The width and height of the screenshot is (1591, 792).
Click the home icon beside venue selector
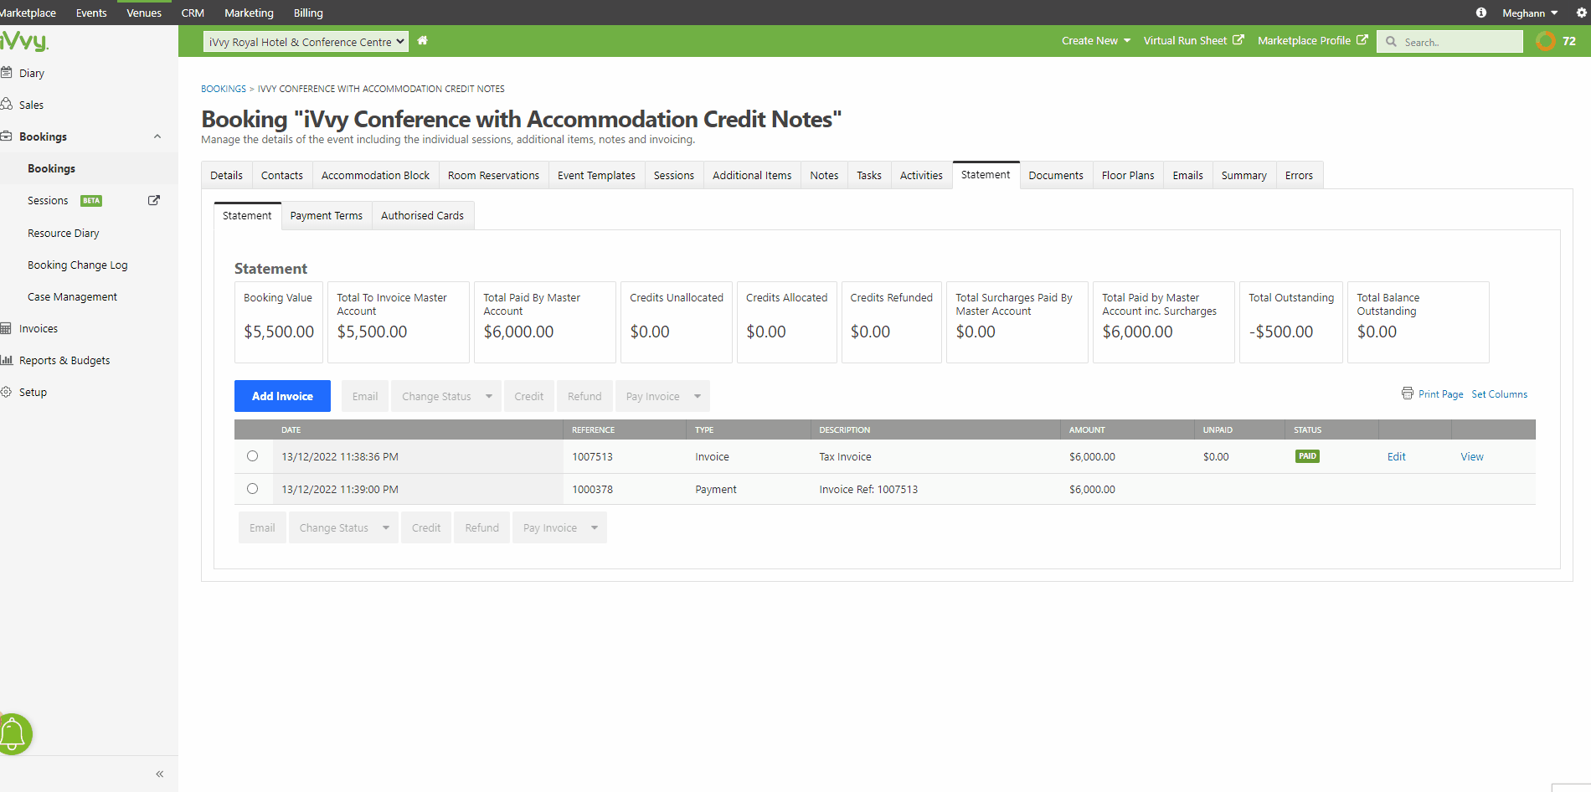[423, 40]
